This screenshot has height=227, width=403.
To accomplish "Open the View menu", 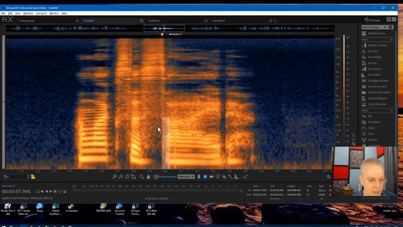I will [x=18, y=13].
